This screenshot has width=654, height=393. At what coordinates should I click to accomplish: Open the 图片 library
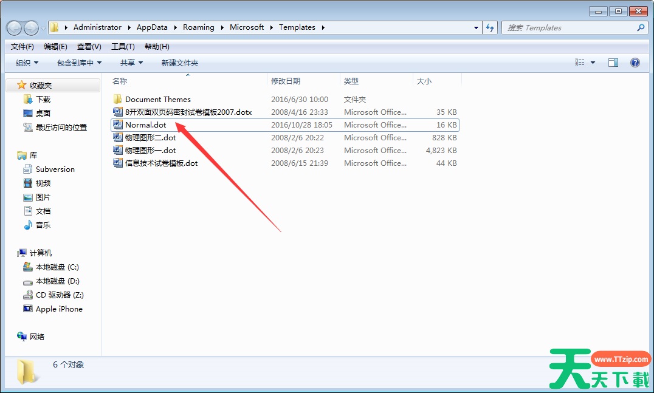(x=43, y=197)
